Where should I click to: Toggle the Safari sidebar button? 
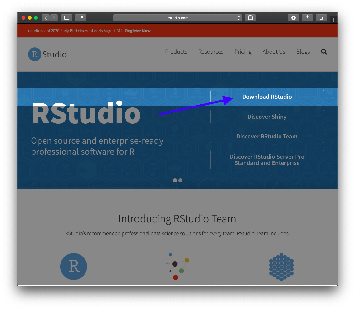click(66, 18)
